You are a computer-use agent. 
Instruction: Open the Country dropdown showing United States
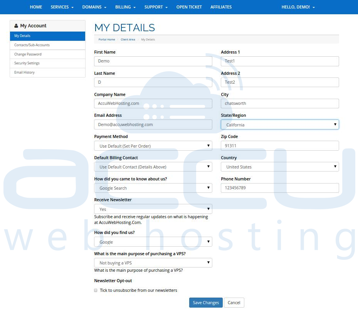(x=280, y=167)
